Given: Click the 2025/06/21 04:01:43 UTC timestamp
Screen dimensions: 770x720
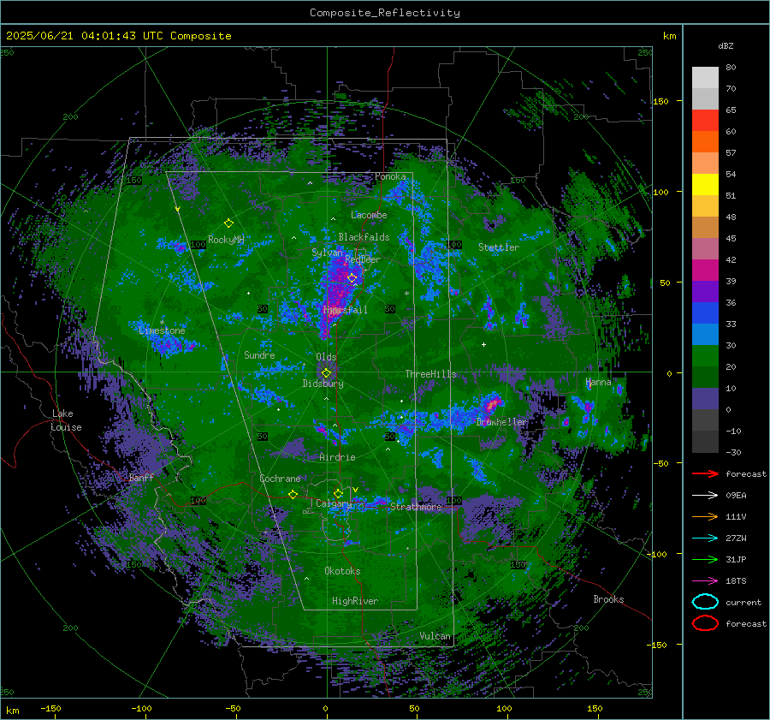Looking at the screenshot, I should coord(84,36).
